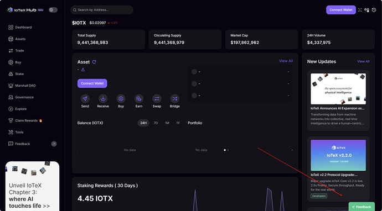Toggle the theme switch next to IoTeX Hub logo
This screenshot has width=382, height=211.
point(53,10)
